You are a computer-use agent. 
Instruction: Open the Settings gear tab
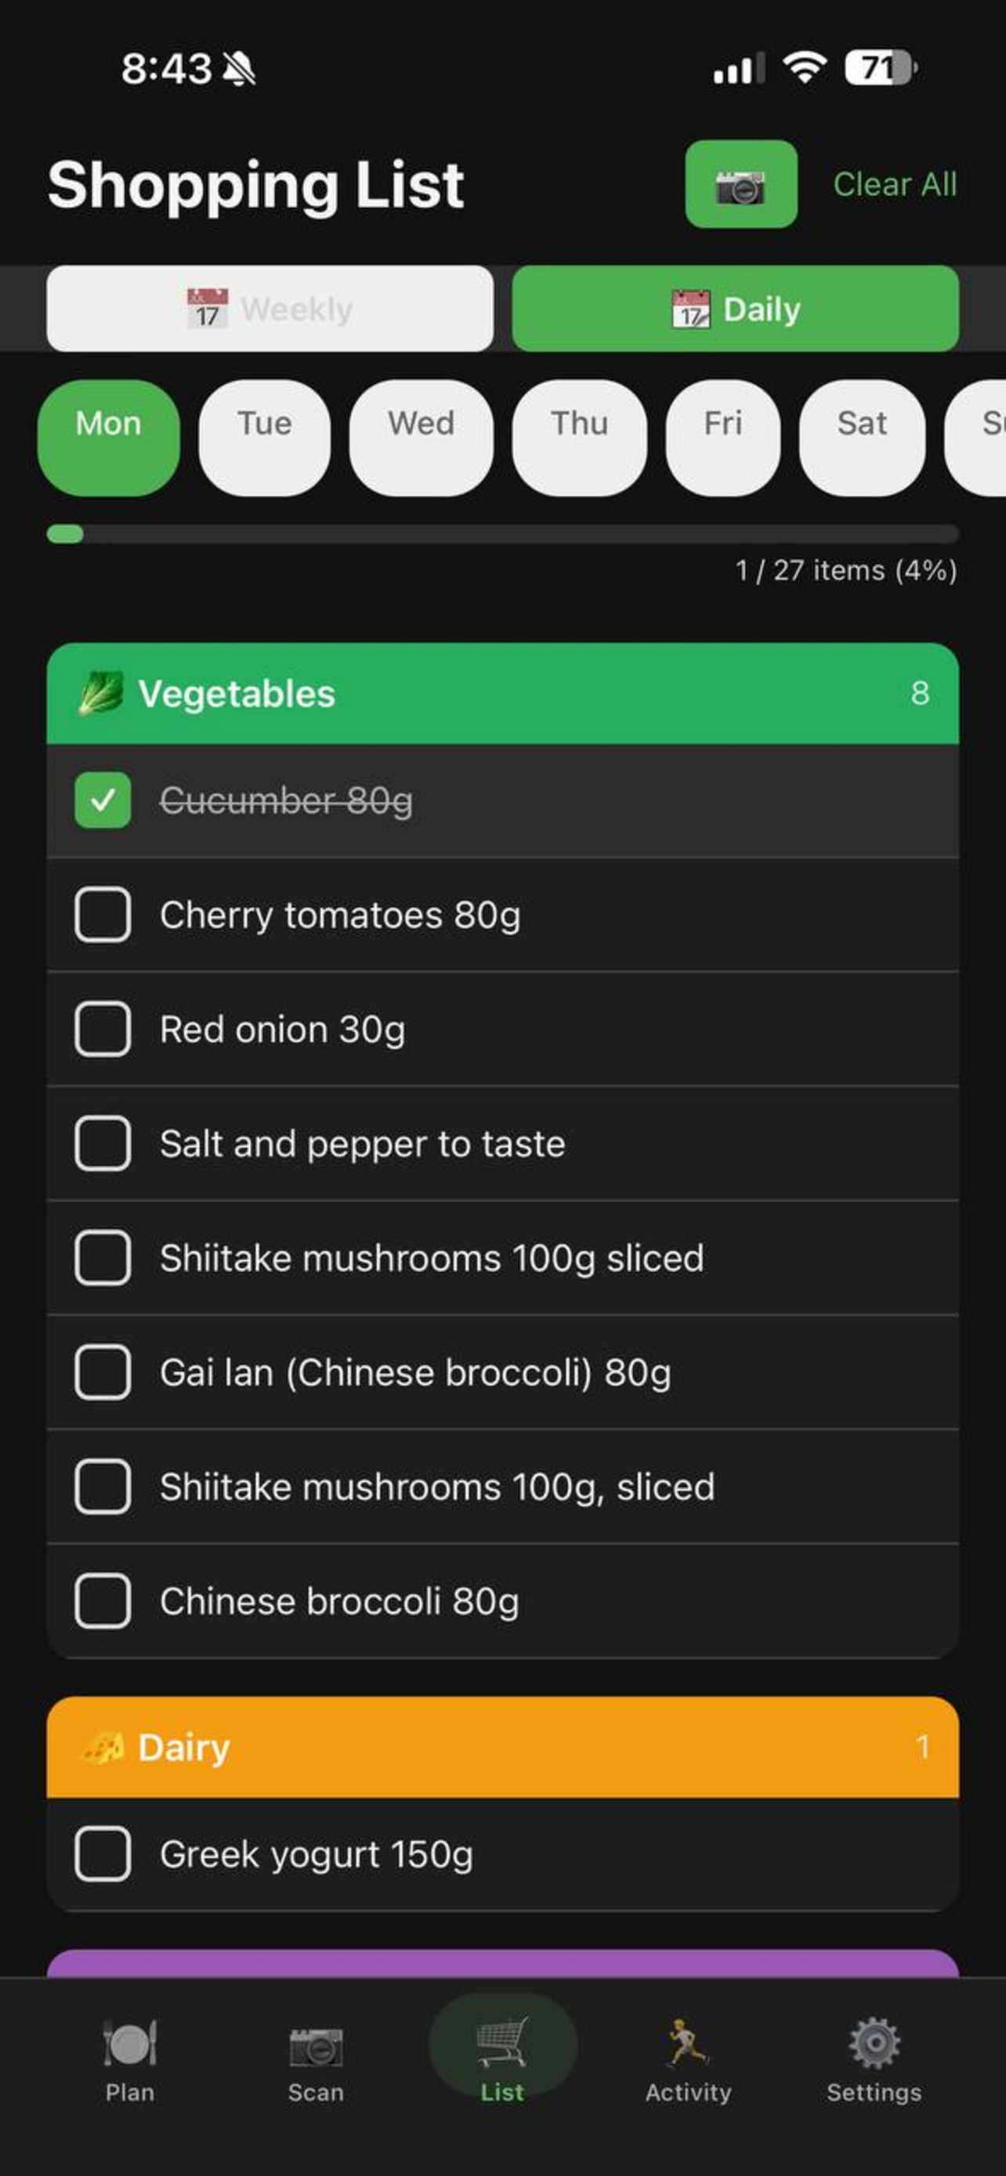coord(874,2044)
